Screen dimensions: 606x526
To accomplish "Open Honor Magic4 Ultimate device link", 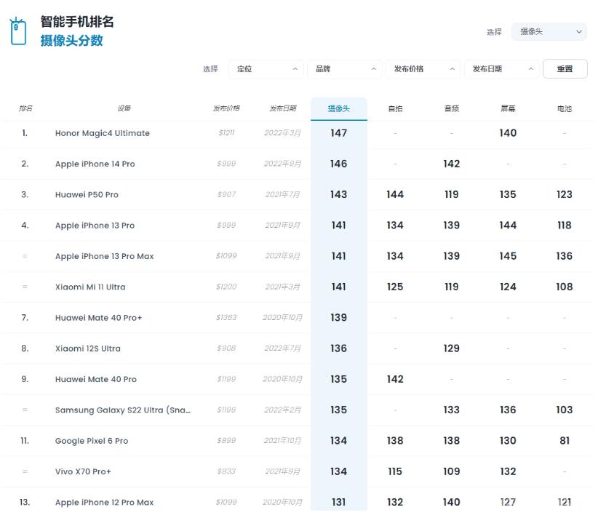I will pos(103,133).
